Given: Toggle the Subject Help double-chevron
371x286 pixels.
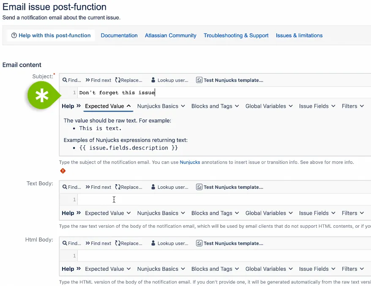Looking at the screenshot, I should 79,106.
